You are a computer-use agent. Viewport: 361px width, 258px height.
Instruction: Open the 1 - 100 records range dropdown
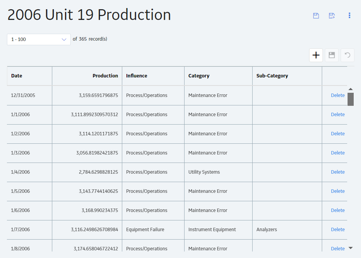[39, 39]
